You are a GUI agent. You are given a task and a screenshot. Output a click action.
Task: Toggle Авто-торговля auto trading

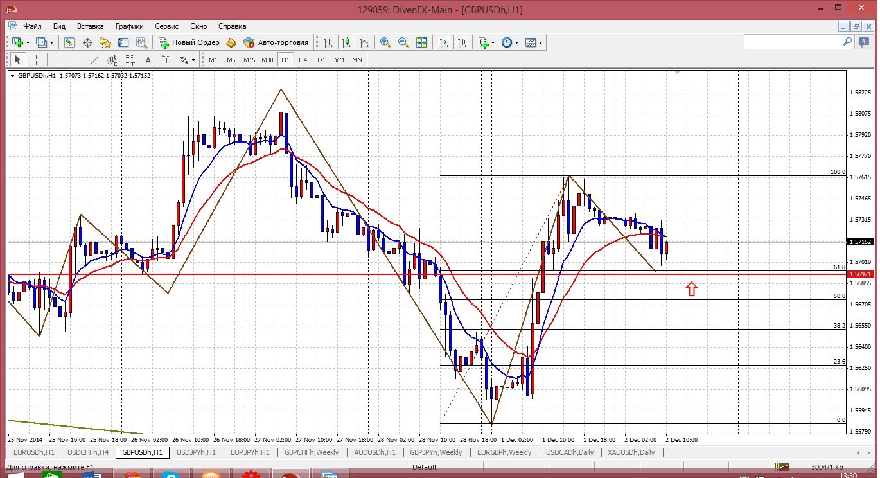[276, 42]
